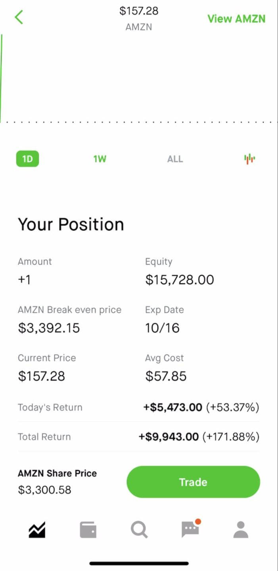278x571 pixels.
Task: Switch to 1W time range
Action: pyautogui.click(x=100, y=159)
